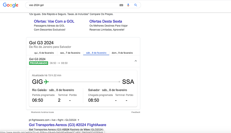The image size is (231, 133).
Task: Select the 'sáb., 8 de fevereiro' tab
Action: tap(96, 53)
